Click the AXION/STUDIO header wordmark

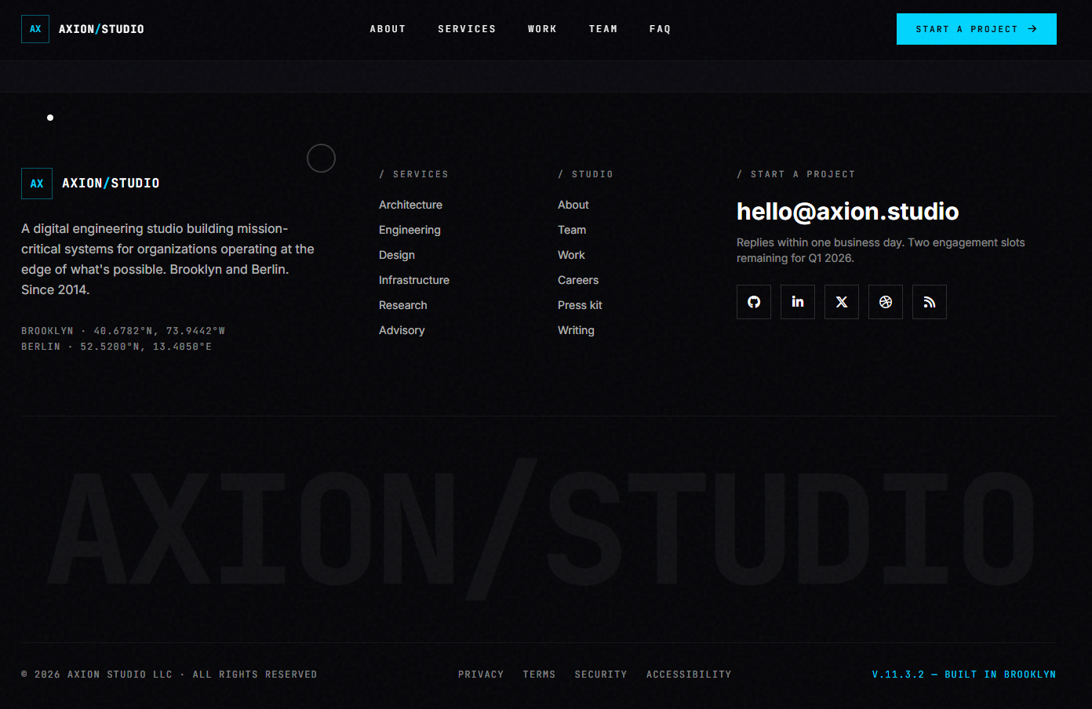101,29
